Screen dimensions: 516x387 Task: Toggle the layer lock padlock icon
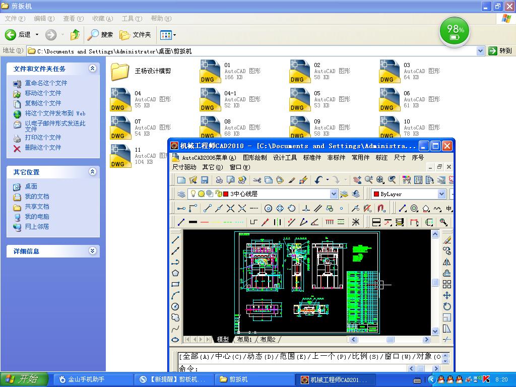(x=218, y=194)
